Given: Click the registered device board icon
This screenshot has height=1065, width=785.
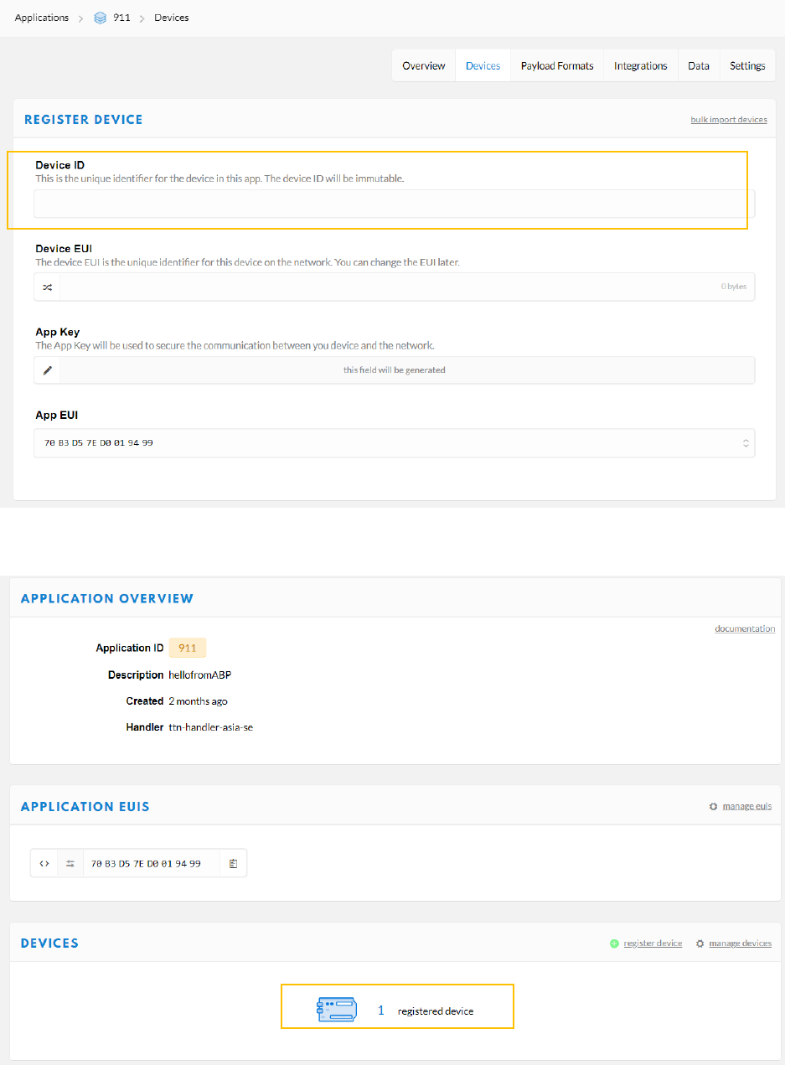Looking at the screenshot, I should [x=337, y=1010].
